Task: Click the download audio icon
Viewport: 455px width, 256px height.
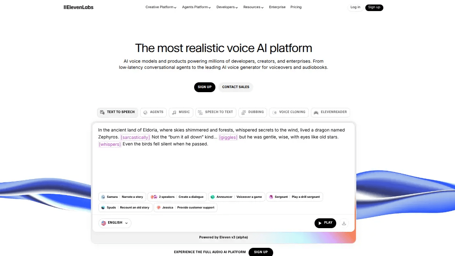Action: tap(344, 223)
